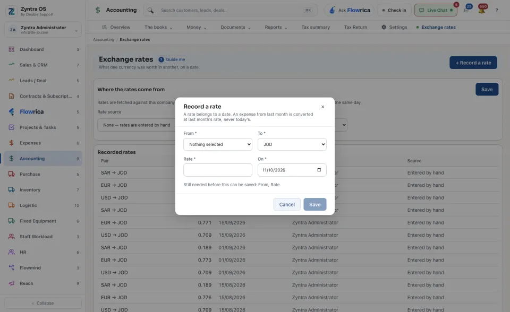Expand the Documents menu

(235, 27)
